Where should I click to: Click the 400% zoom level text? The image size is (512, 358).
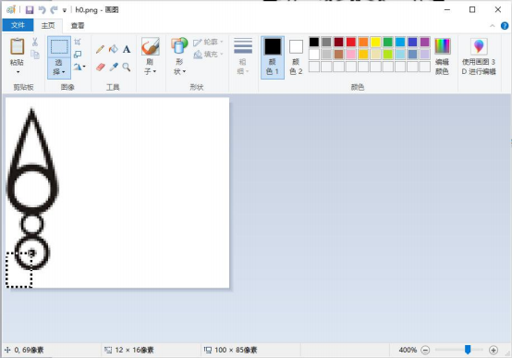[408, 351]
